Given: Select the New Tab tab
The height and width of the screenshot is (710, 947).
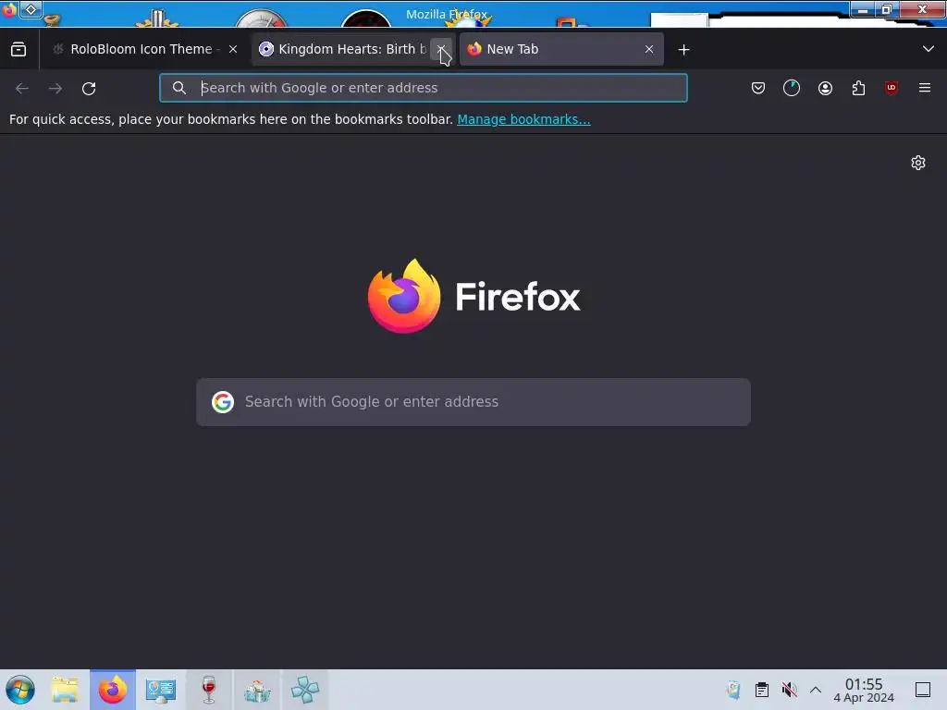Looking at the screenshot, I should click(x=561, y=50).
